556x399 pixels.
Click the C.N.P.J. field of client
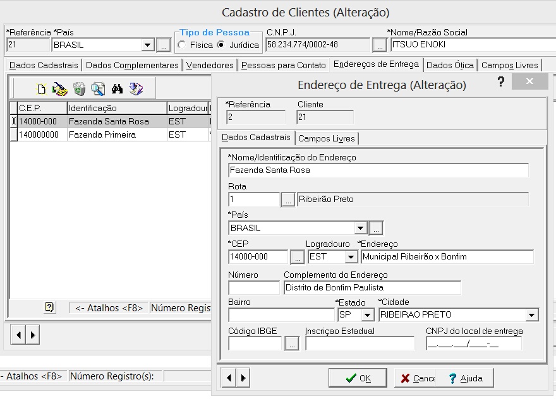(x=318, y=45)
